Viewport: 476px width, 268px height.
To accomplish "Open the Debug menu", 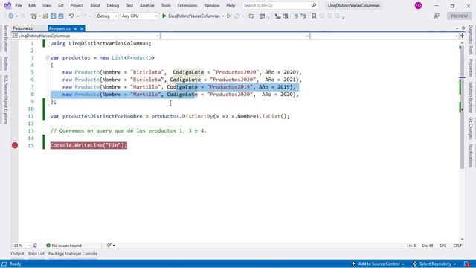I will coord(112,5).
